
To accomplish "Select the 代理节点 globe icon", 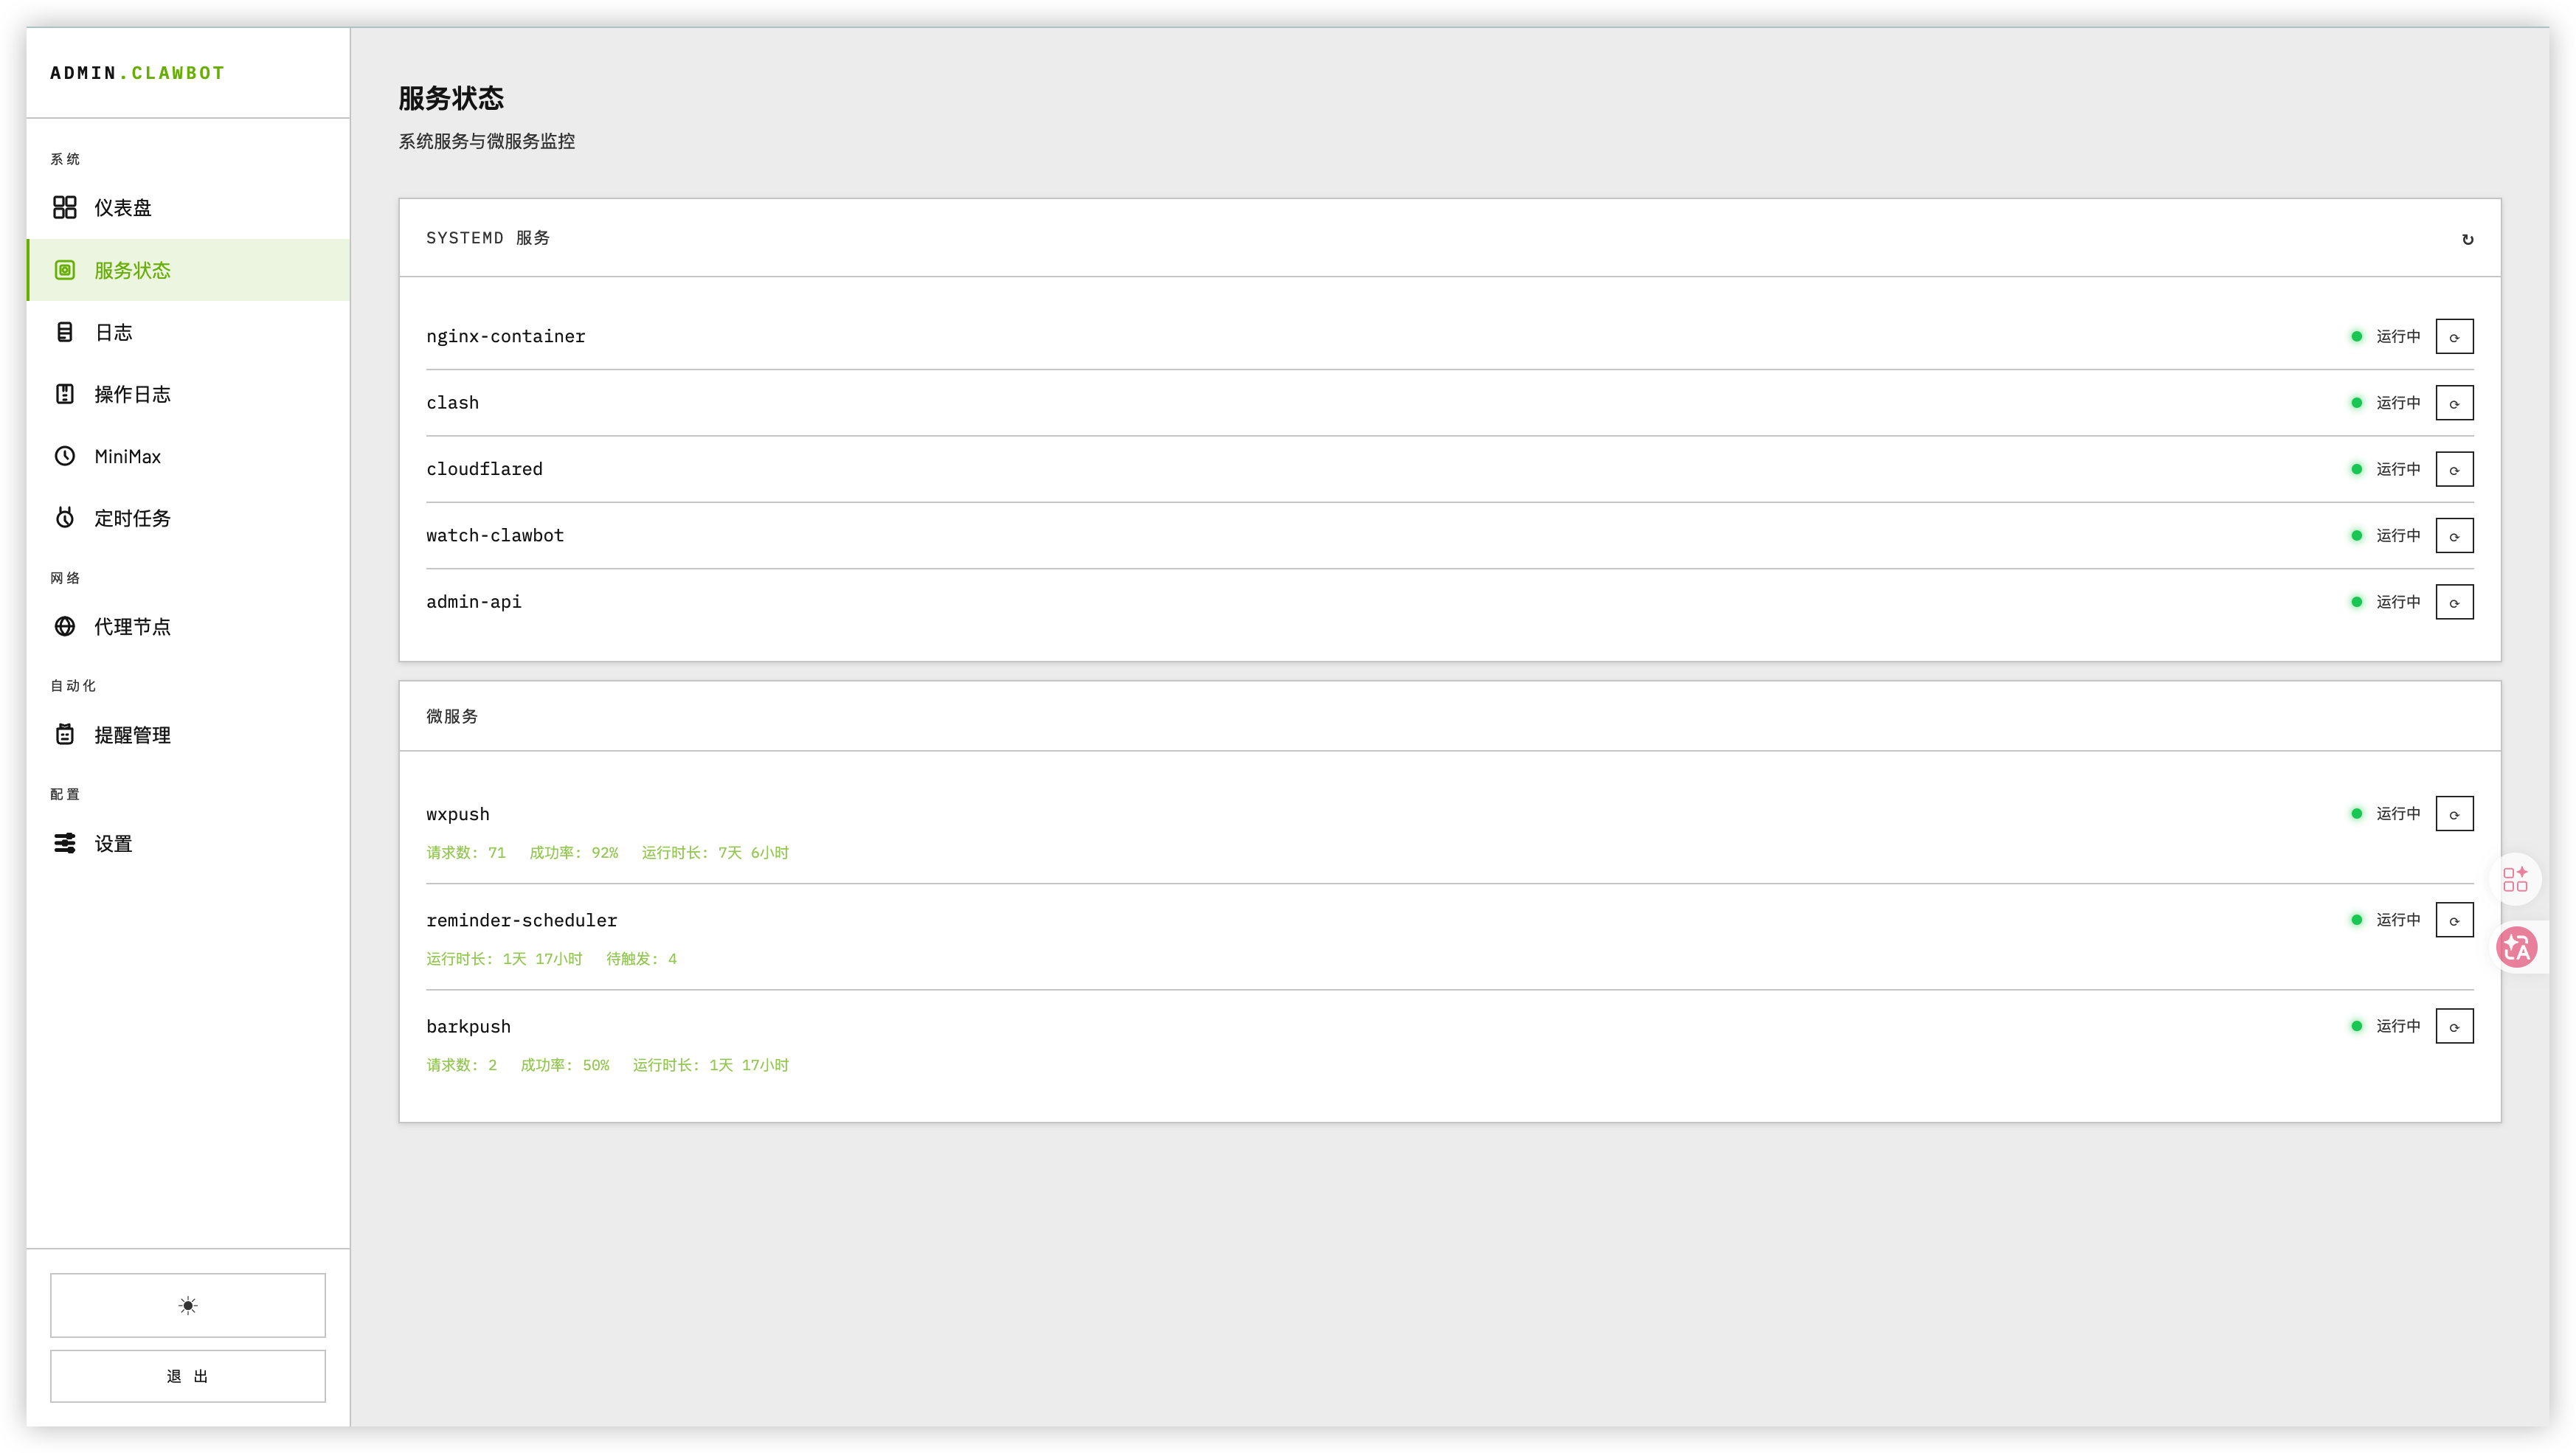I will (x=65, y=627).
